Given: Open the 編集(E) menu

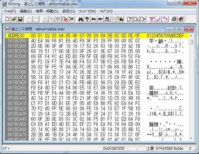Looking at the screenshot, I should pos(27,11).
